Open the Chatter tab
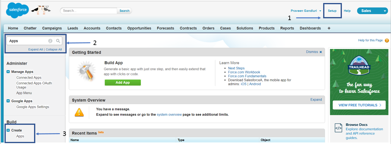This screenshot has height=144, width=391. click(30, 28)
